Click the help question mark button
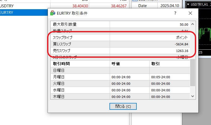211x125 pixels. 175,13
